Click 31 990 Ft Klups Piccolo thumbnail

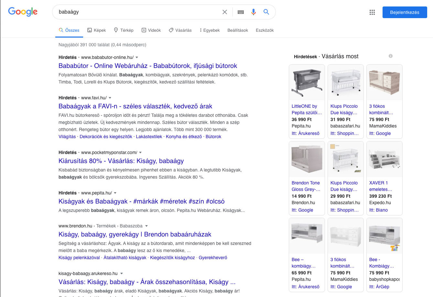346,82
